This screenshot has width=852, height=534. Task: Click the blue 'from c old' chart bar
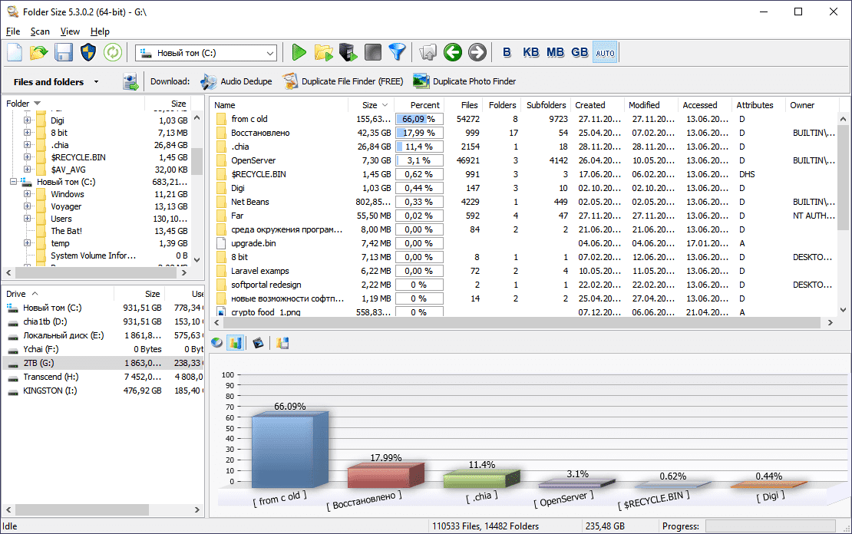[x=289, y=450]
